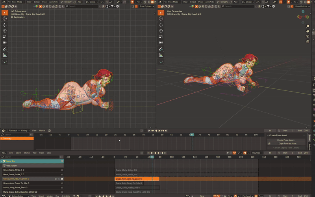The image size is (315, 197).
Task: Collapse the Create Pose Asset panel
Action: [x=268, y=135]
